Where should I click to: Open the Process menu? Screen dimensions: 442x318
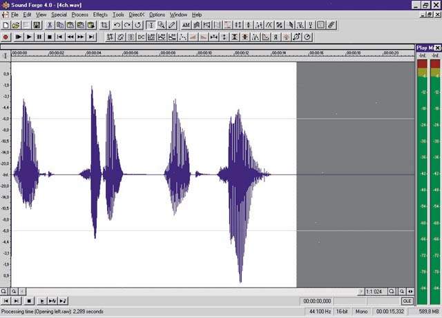pyautogui.click(x=79, y=14)
